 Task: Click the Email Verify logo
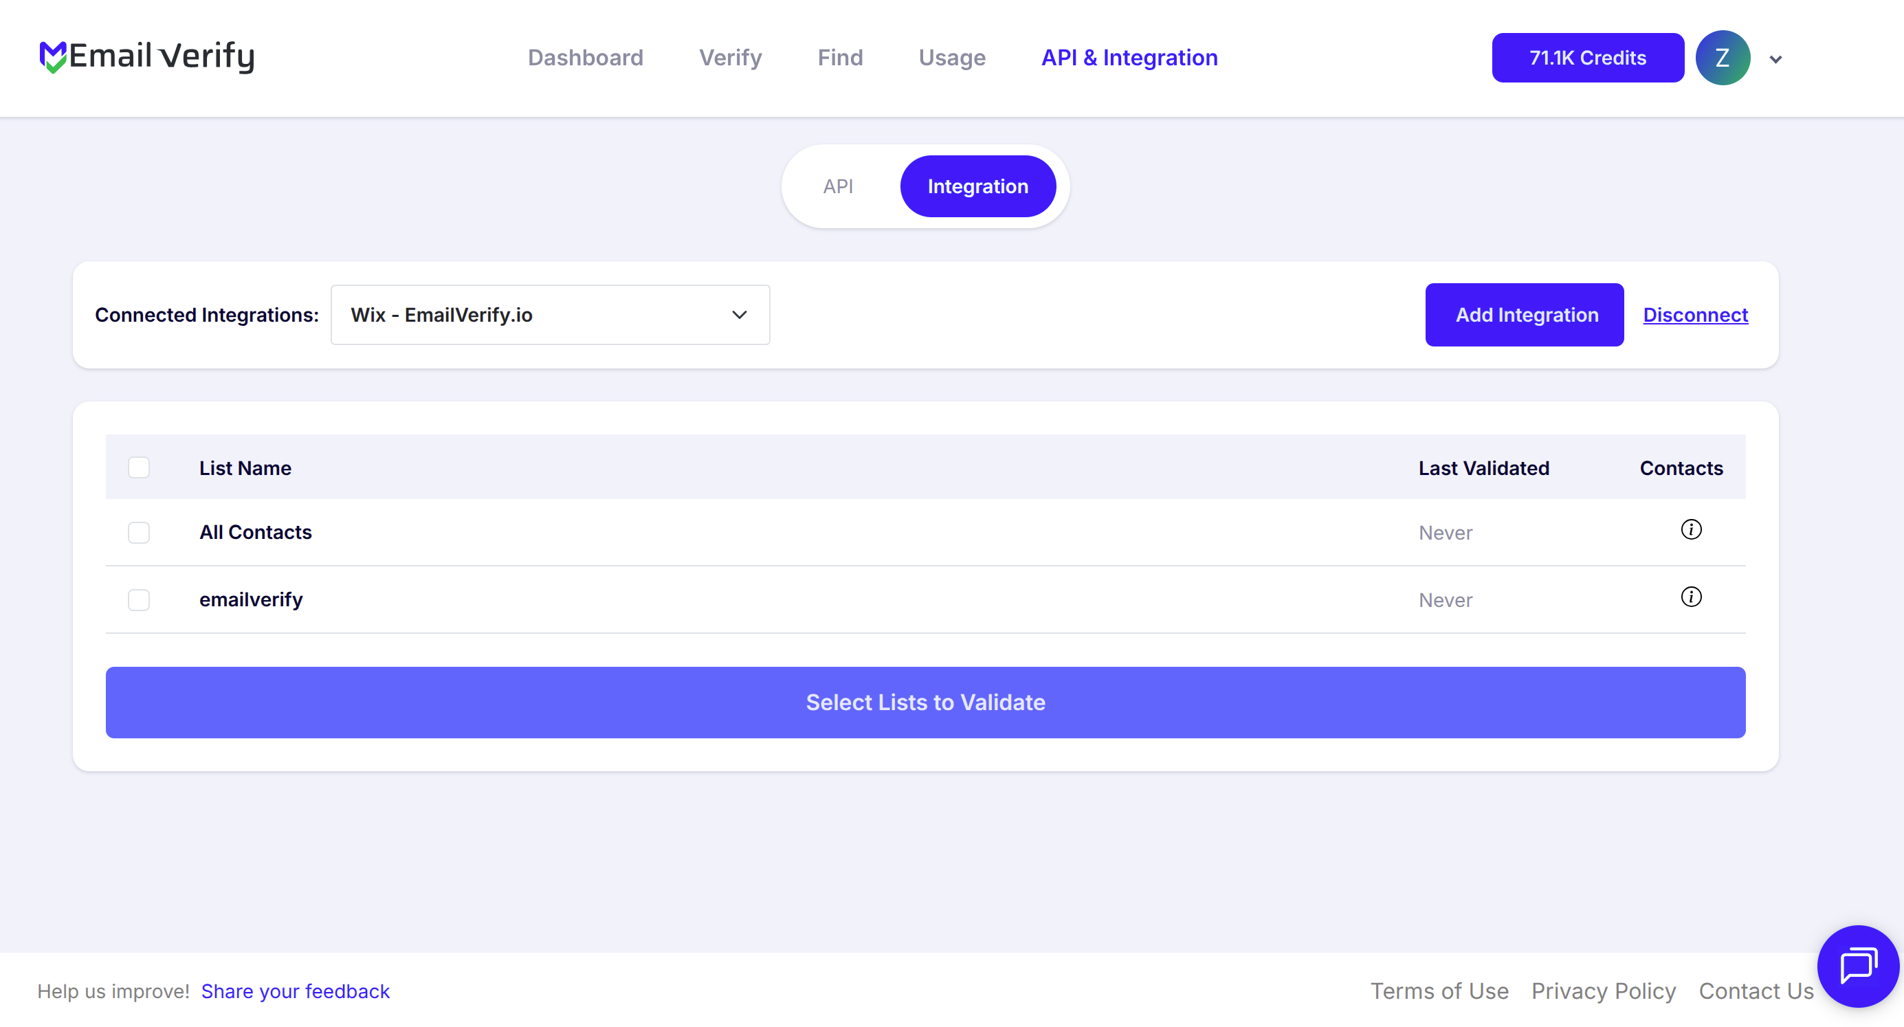(x=147, y=57)
